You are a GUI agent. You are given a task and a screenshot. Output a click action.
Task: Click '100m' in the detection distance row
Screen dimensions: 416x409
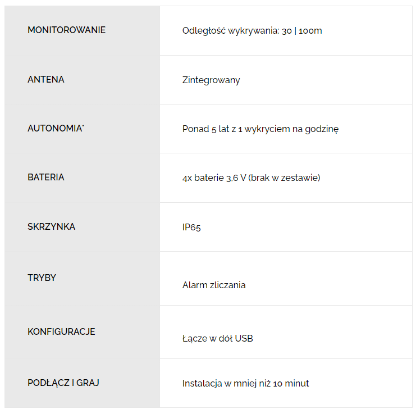(310, 31)
